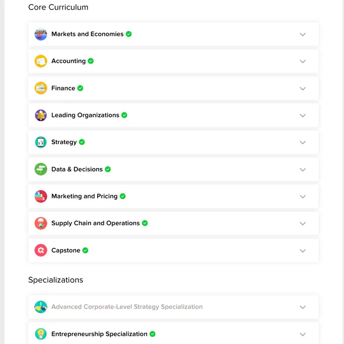Select Advanced Corporate-Level Strategy Specialization label

pos(127,307)
